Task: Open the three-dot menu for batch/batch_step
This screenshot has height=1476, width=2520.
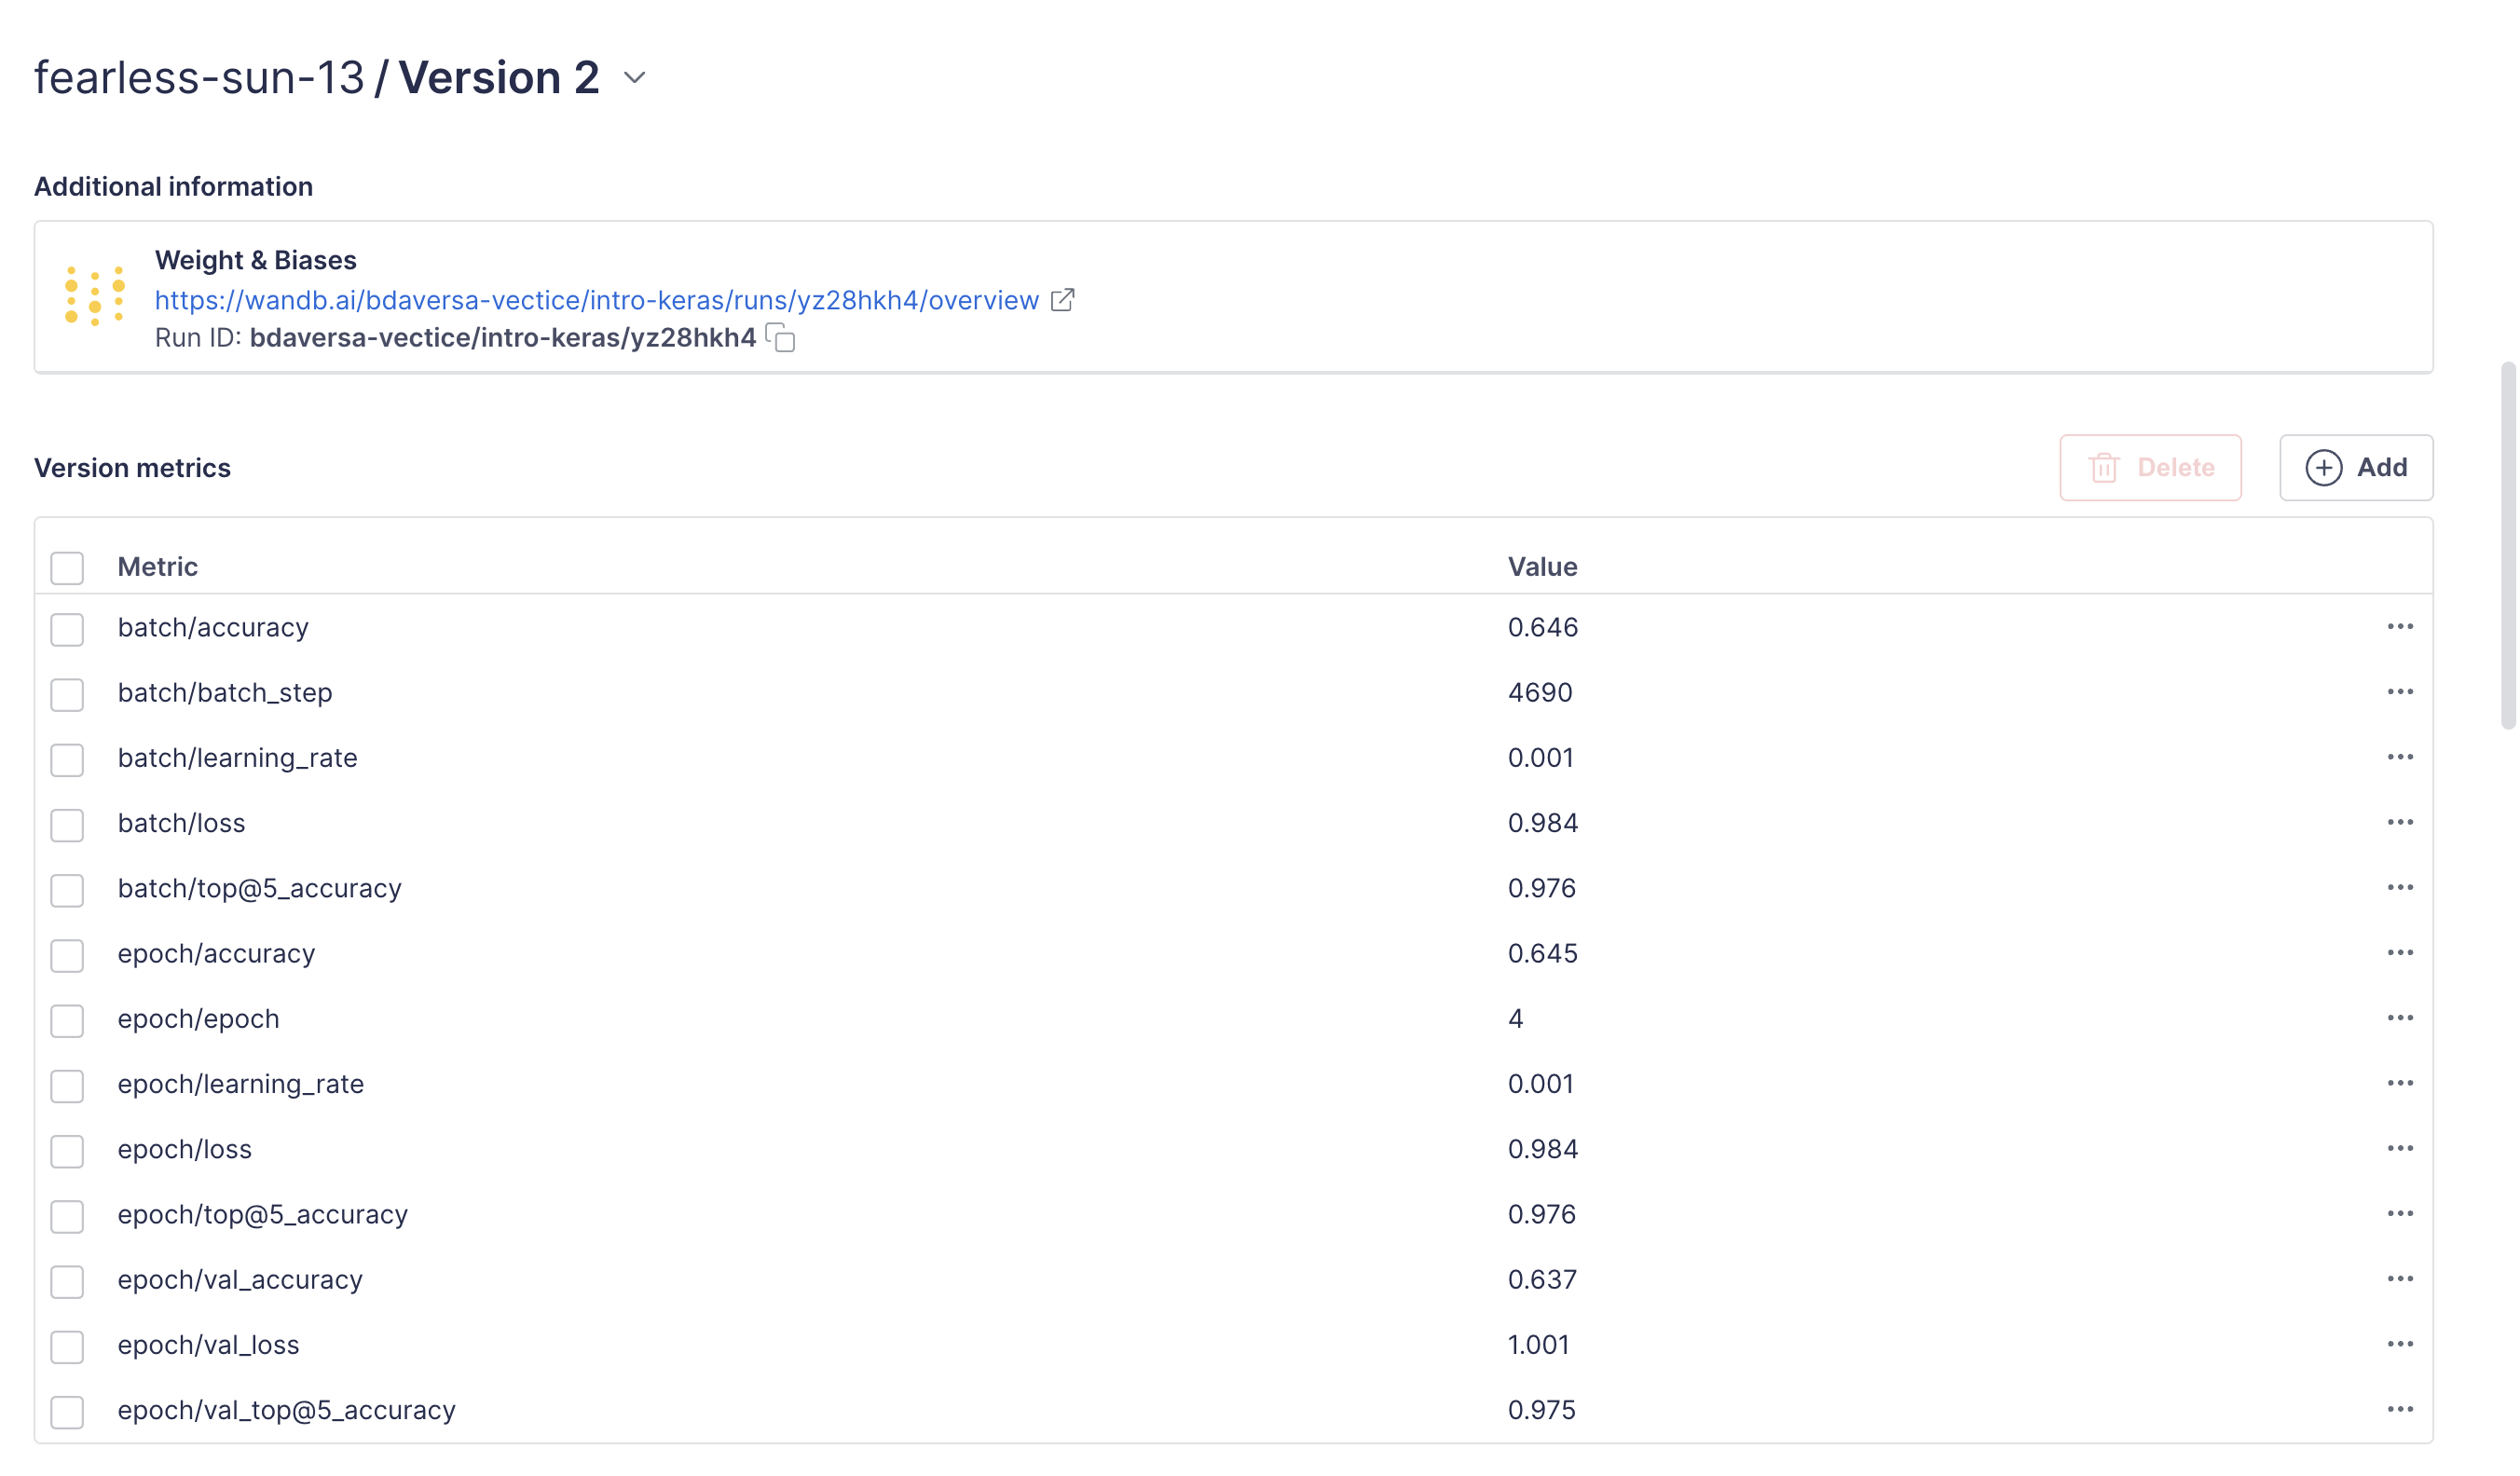Action: click(x=2400, y=692)
